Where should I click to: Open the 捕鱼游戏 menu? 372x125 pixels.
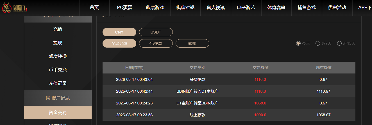[307, 8]
